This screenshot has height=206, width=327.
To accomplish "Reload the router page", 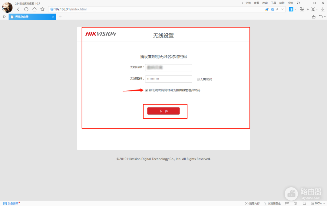I will tap(26, 9).
